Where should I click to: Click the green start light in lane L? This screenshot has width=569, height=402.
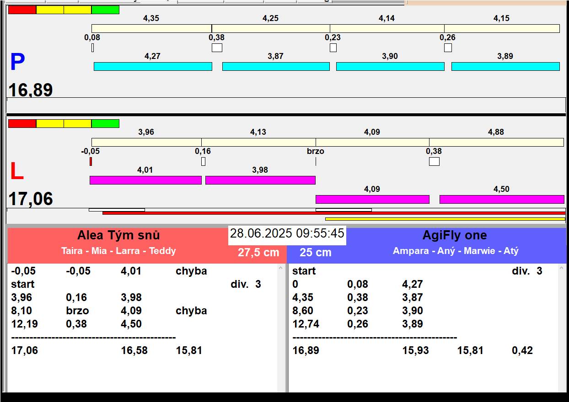pos(105,123)
